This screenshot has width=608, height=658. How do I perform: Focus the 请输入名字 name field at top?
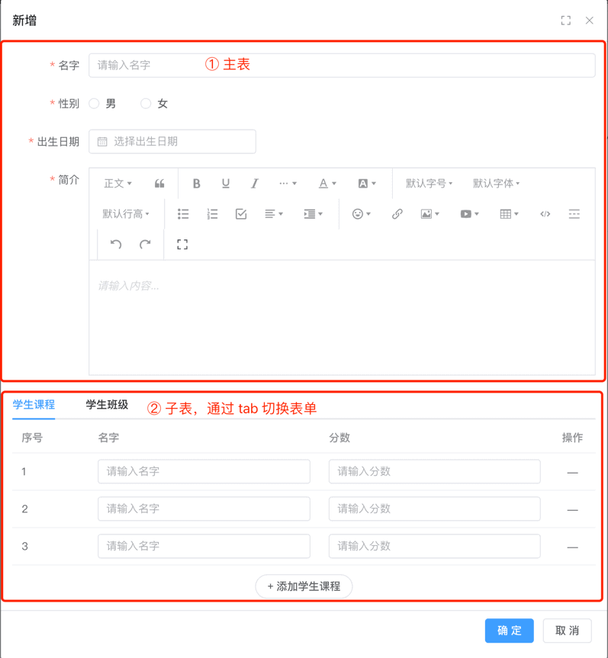pyautogui.click(x=342, y=66)
